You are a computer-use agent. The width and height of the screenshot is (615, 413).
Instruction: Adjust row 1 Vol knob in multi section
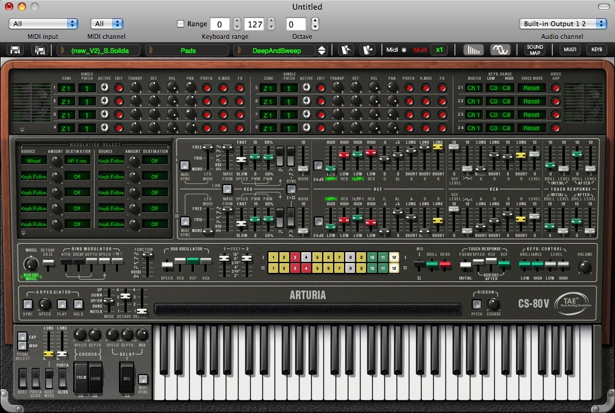click(x=172, y=87)
